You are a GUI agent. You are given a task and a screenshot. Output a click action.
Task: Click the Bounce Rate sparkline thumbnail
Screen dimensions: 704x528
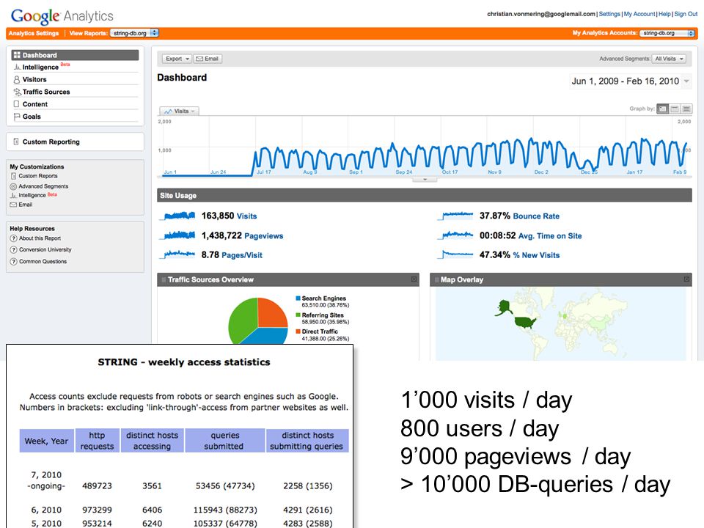tap(455, 216)
